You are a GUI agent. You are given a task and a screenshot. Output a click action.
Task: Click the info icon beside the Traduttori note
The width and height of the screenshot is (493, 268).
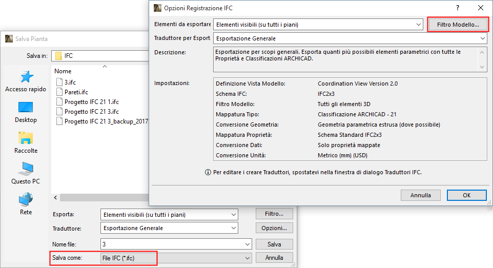(x=208, y=172)
